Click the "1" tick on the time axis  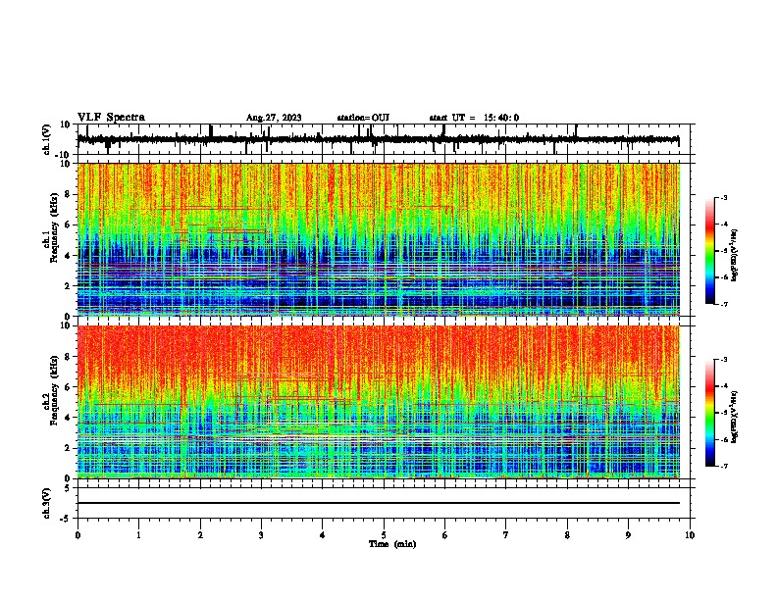138,535
